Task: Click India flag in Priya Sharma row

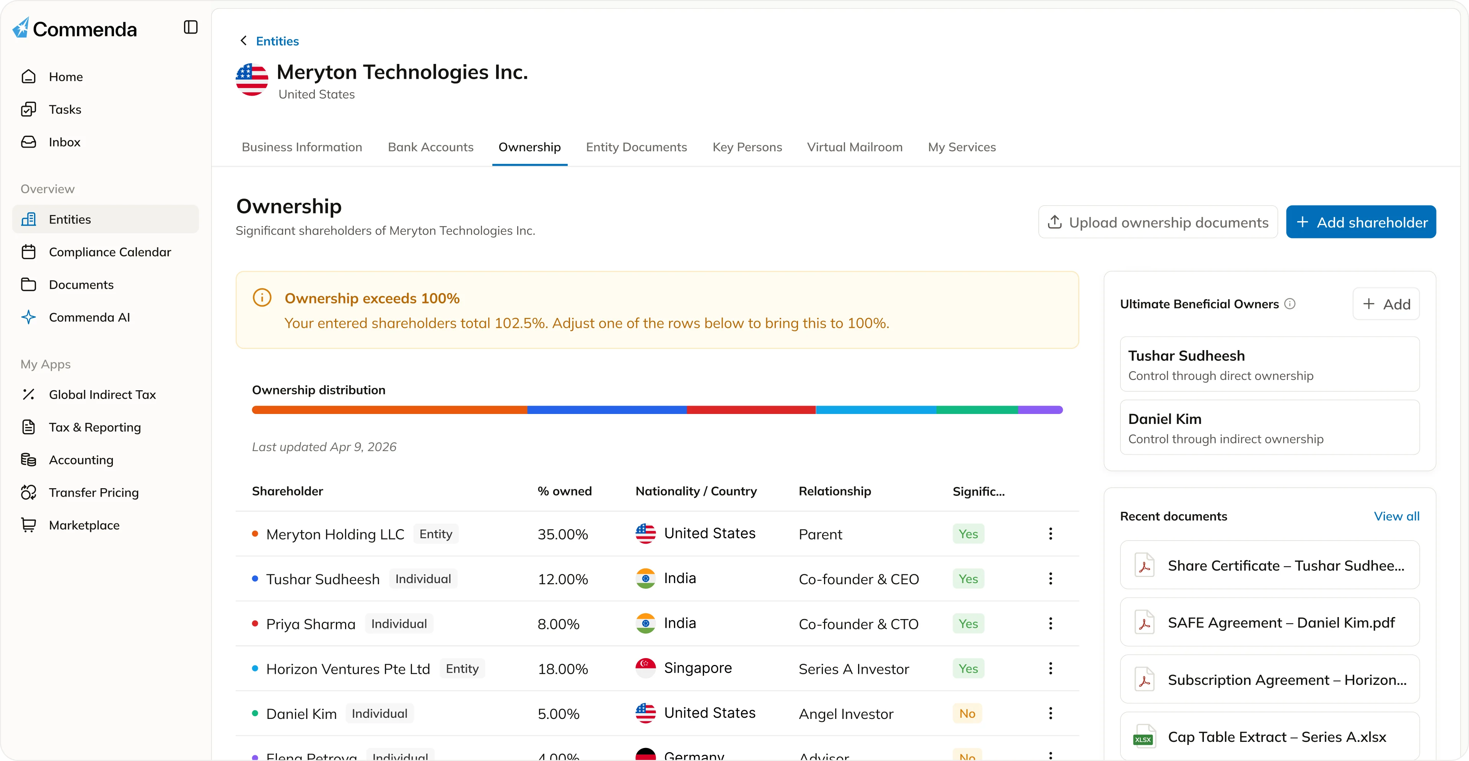Action: coord(645,623)
